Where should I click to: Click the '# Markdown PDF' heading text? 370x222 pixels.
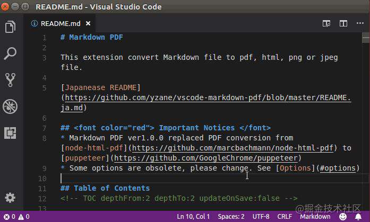click(92, 37)
